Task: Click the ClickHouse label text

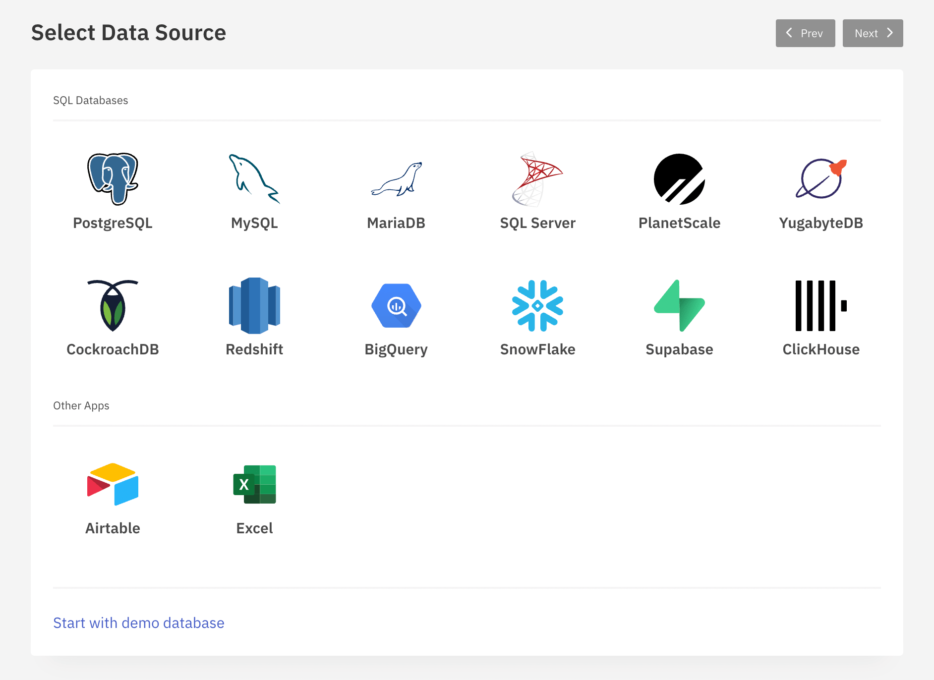Action: pos(821,349)
